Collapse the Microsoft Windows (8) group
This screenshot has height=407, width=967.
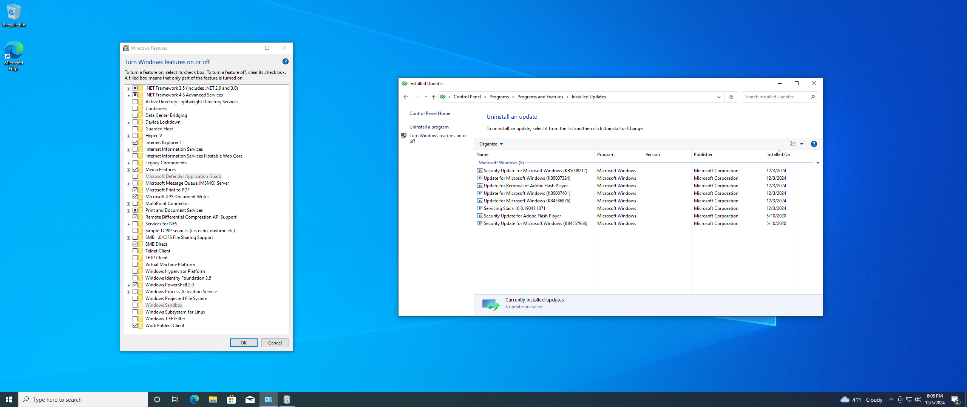tap(818, 163)
